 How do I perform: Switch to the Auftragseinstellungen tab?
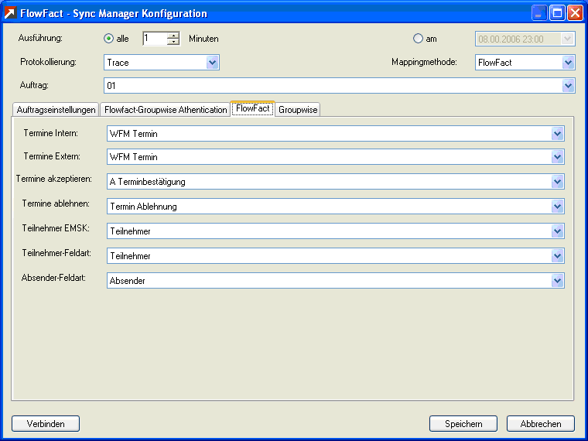56,110
